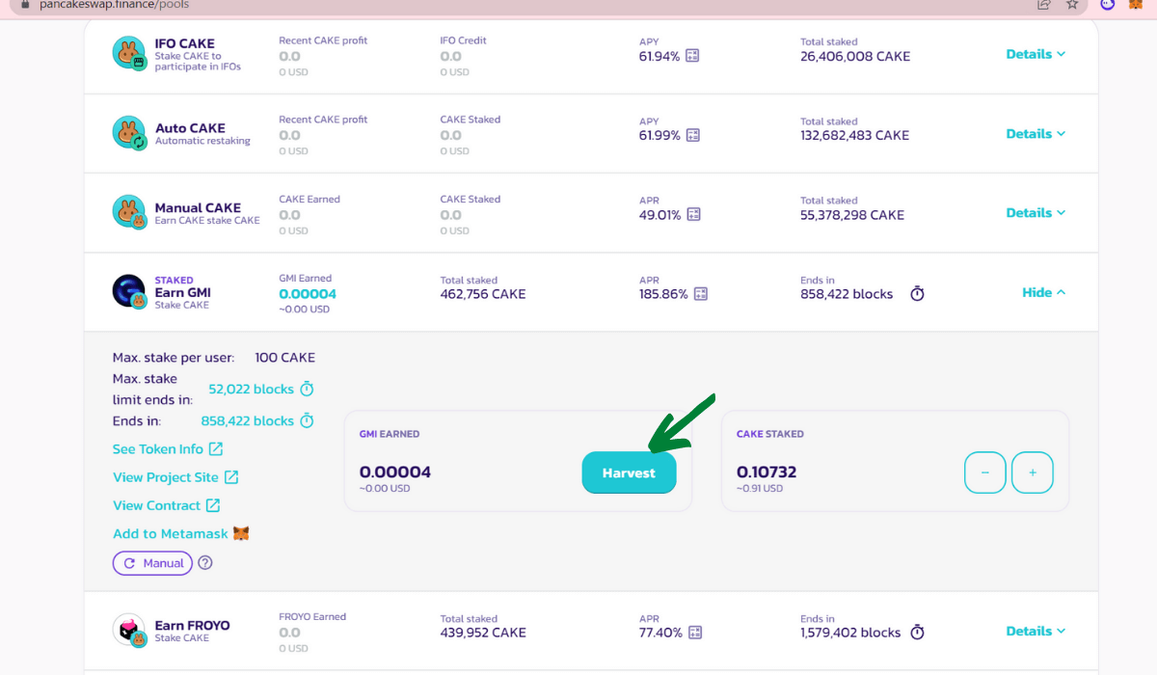Click the Manual tag button

(x=152, y=563)
